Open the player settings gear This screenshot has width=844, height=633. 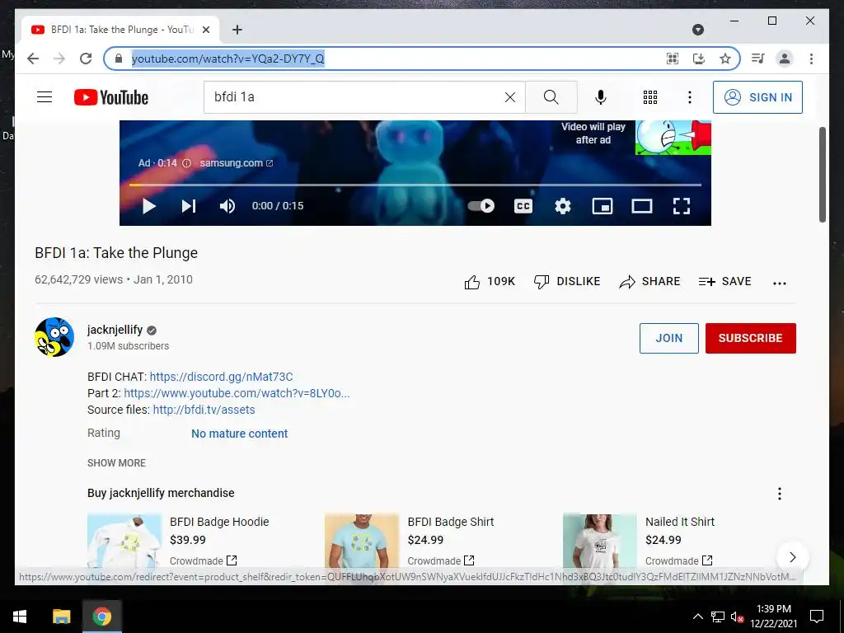click(563, 206)
